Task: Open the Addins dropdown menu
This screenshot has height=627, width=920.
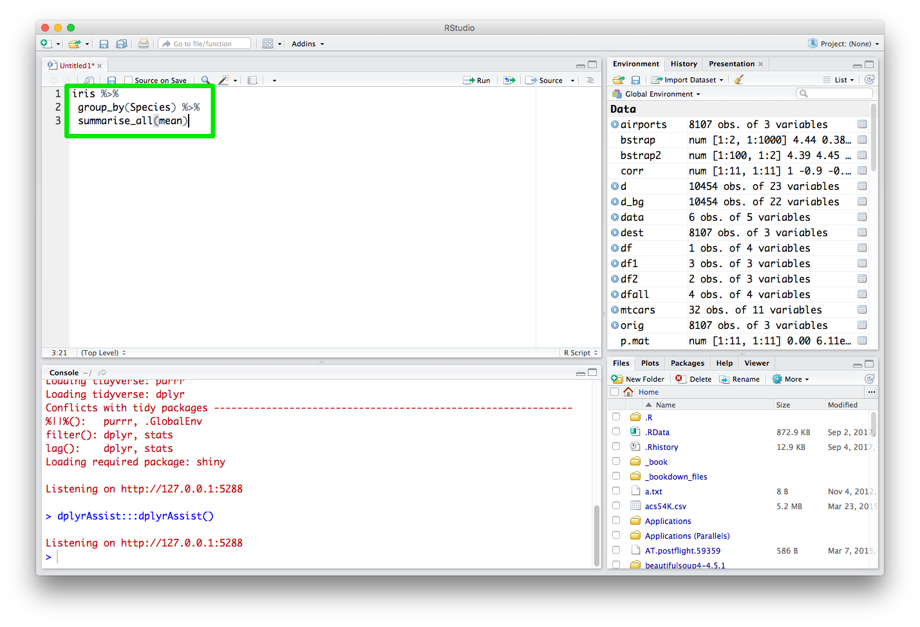Action: [308, 44]
